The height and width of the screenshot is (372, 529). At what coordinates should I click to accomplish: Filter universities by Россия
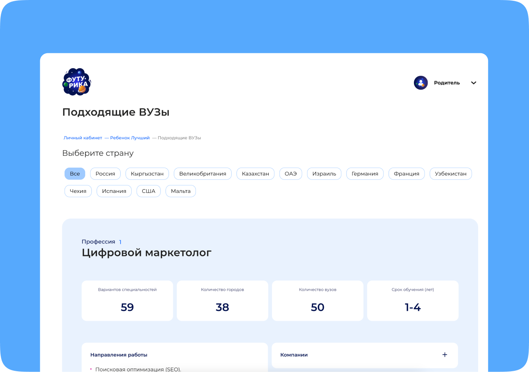[x=105, y=174]
